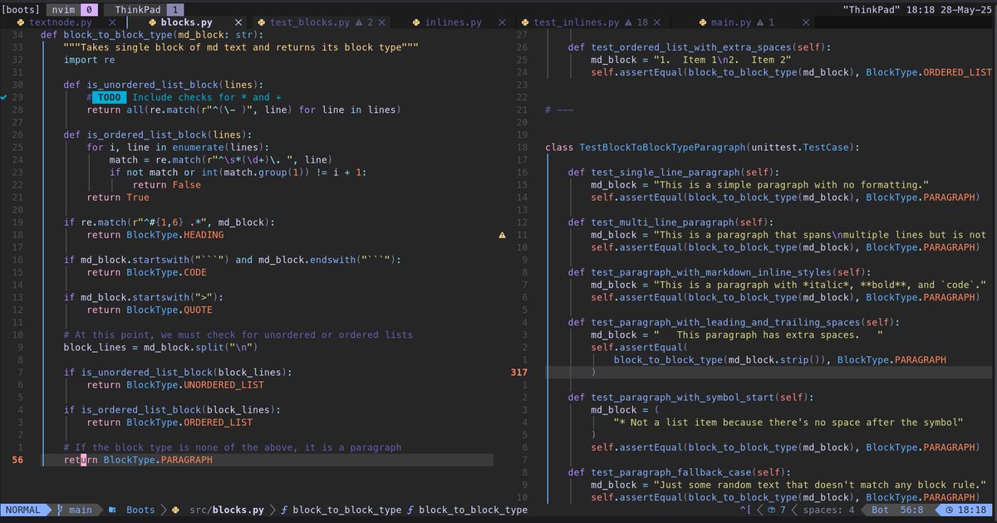Click 'def is_ordered_list_block(lines):' line
The image size is (997, 523).
(157, 134)
